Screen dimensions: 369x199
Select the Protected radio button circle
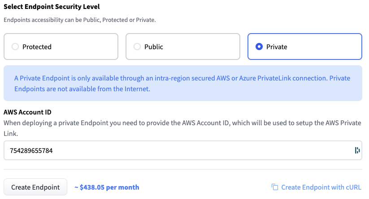[15, 47]
